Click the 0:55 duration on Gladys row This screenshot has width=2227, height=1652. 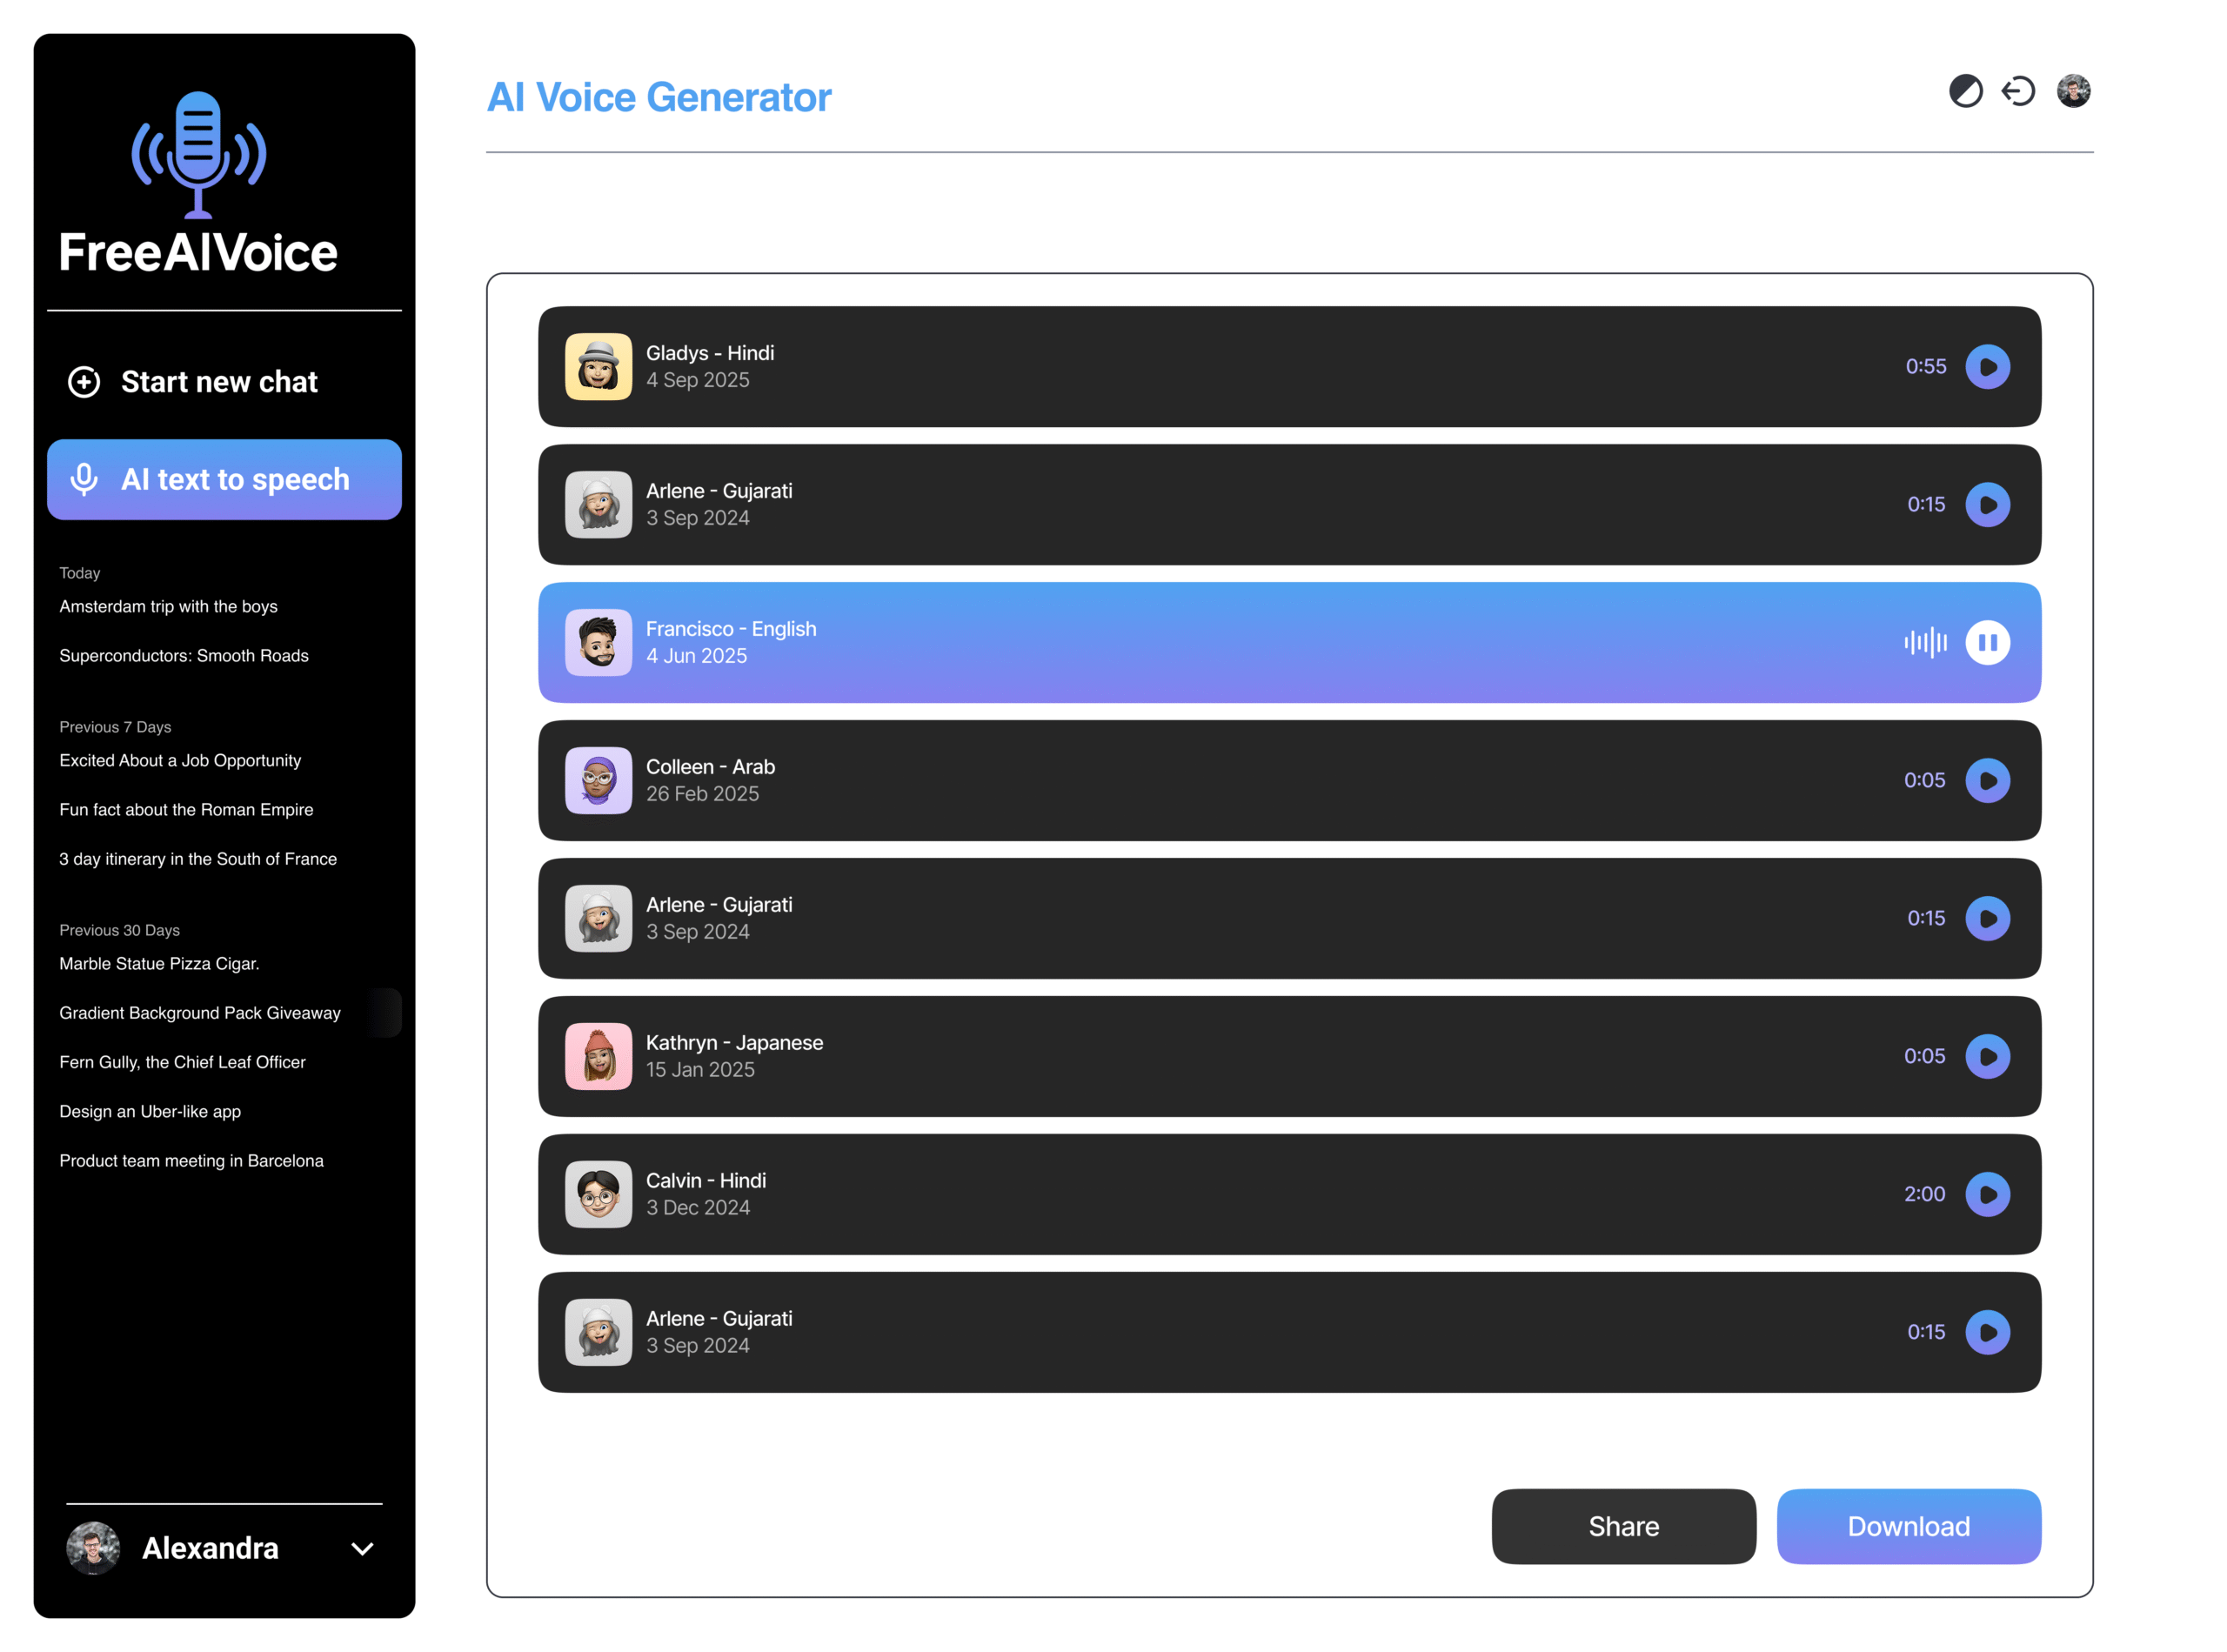pyautogui.click(x=1925, y=367)
